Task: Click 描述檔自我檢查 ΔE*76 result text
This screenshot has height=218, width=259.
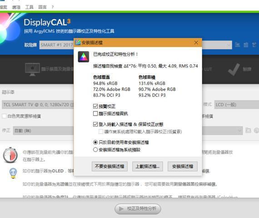Action: 145,66
